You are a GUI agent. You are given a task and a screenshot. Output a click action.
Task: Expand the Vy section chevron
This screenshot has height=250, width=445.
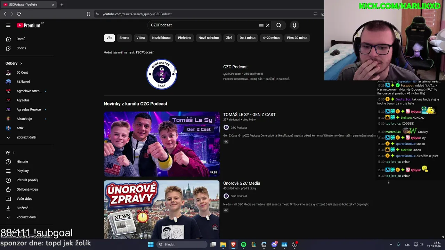point(14,152)
